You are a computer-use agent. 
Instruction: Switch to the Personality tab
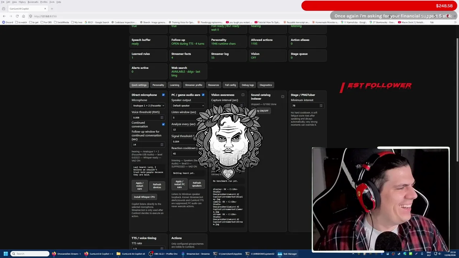point(158,85)
